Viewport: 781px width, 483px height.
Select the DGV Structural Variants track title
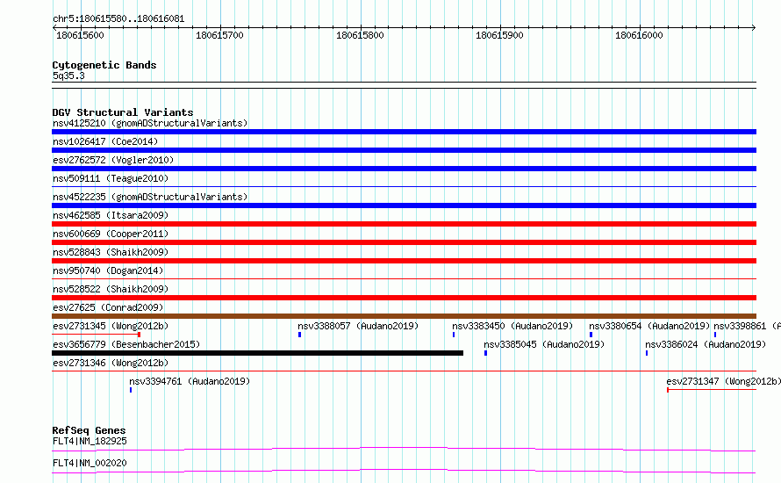coord(123,112)
